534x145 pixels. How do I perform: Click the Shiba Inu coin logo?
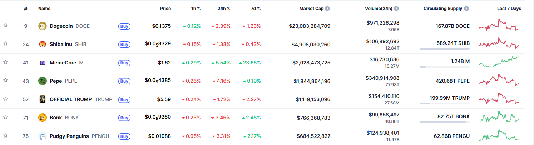tap(43, 45)
